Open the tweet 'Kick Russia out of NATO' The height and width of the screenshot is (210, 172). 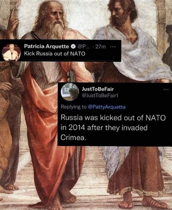tap(55, 54)
